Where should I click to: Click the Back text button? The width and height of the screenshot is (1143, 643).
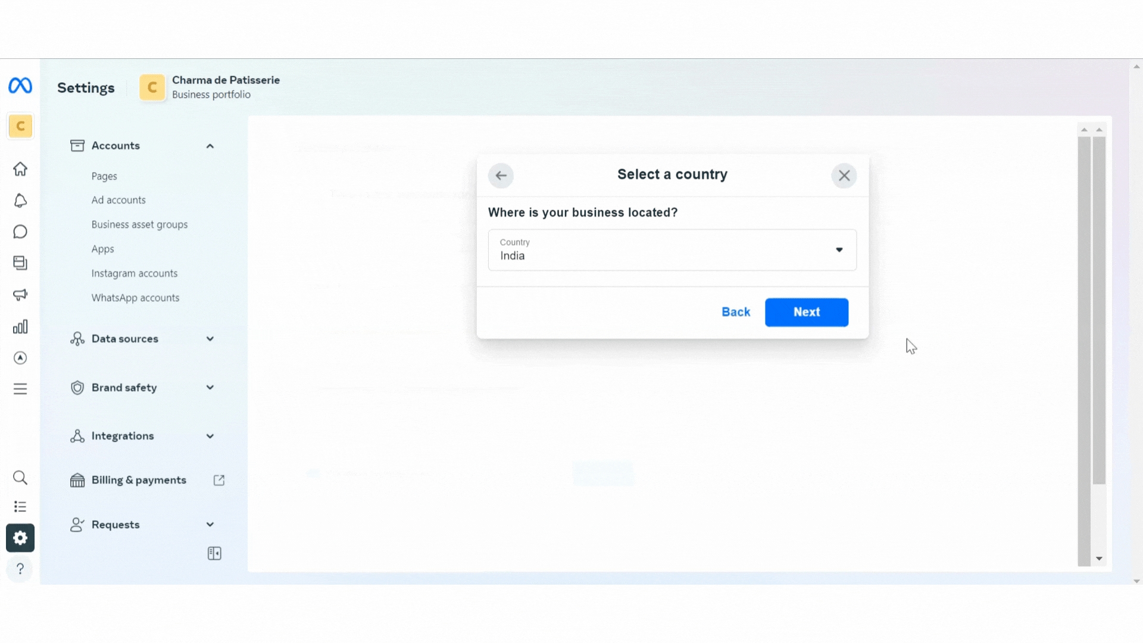point(736,312)
